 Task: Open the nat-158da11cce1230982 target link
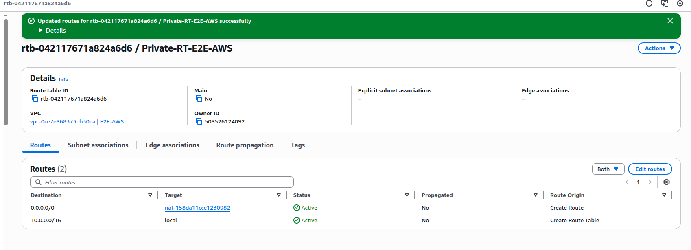[197, 208]
